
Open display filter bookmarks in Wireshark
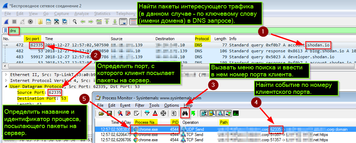pos(6,31)
